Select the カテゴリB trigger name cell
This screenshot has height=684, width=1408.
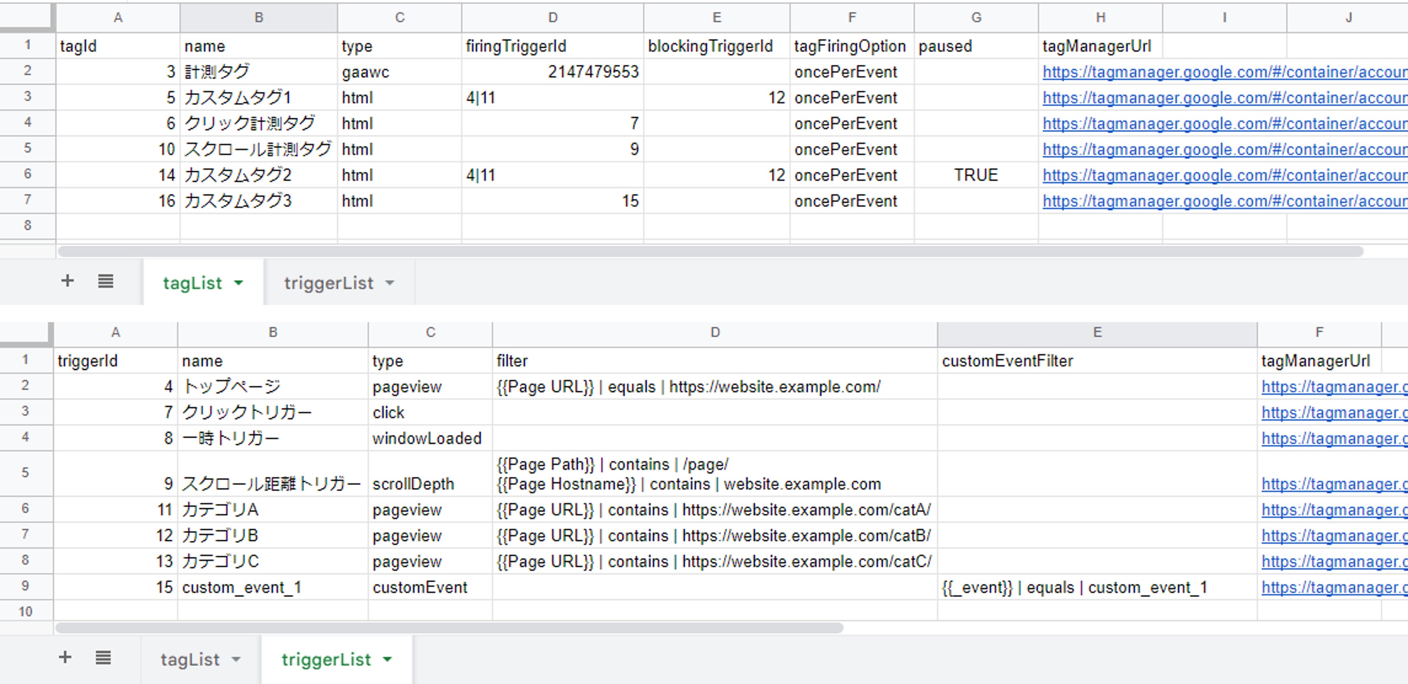pos(273,535)
